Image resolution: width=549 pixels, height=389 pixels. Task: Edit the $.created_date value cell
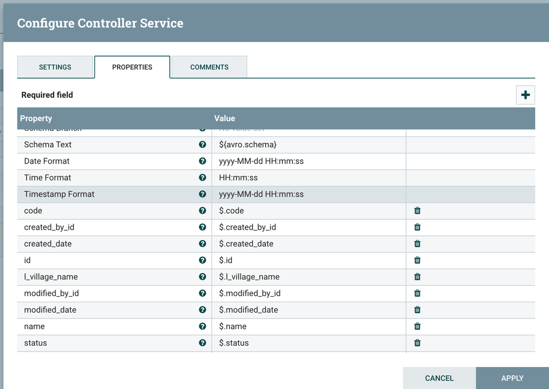point(309,243)
